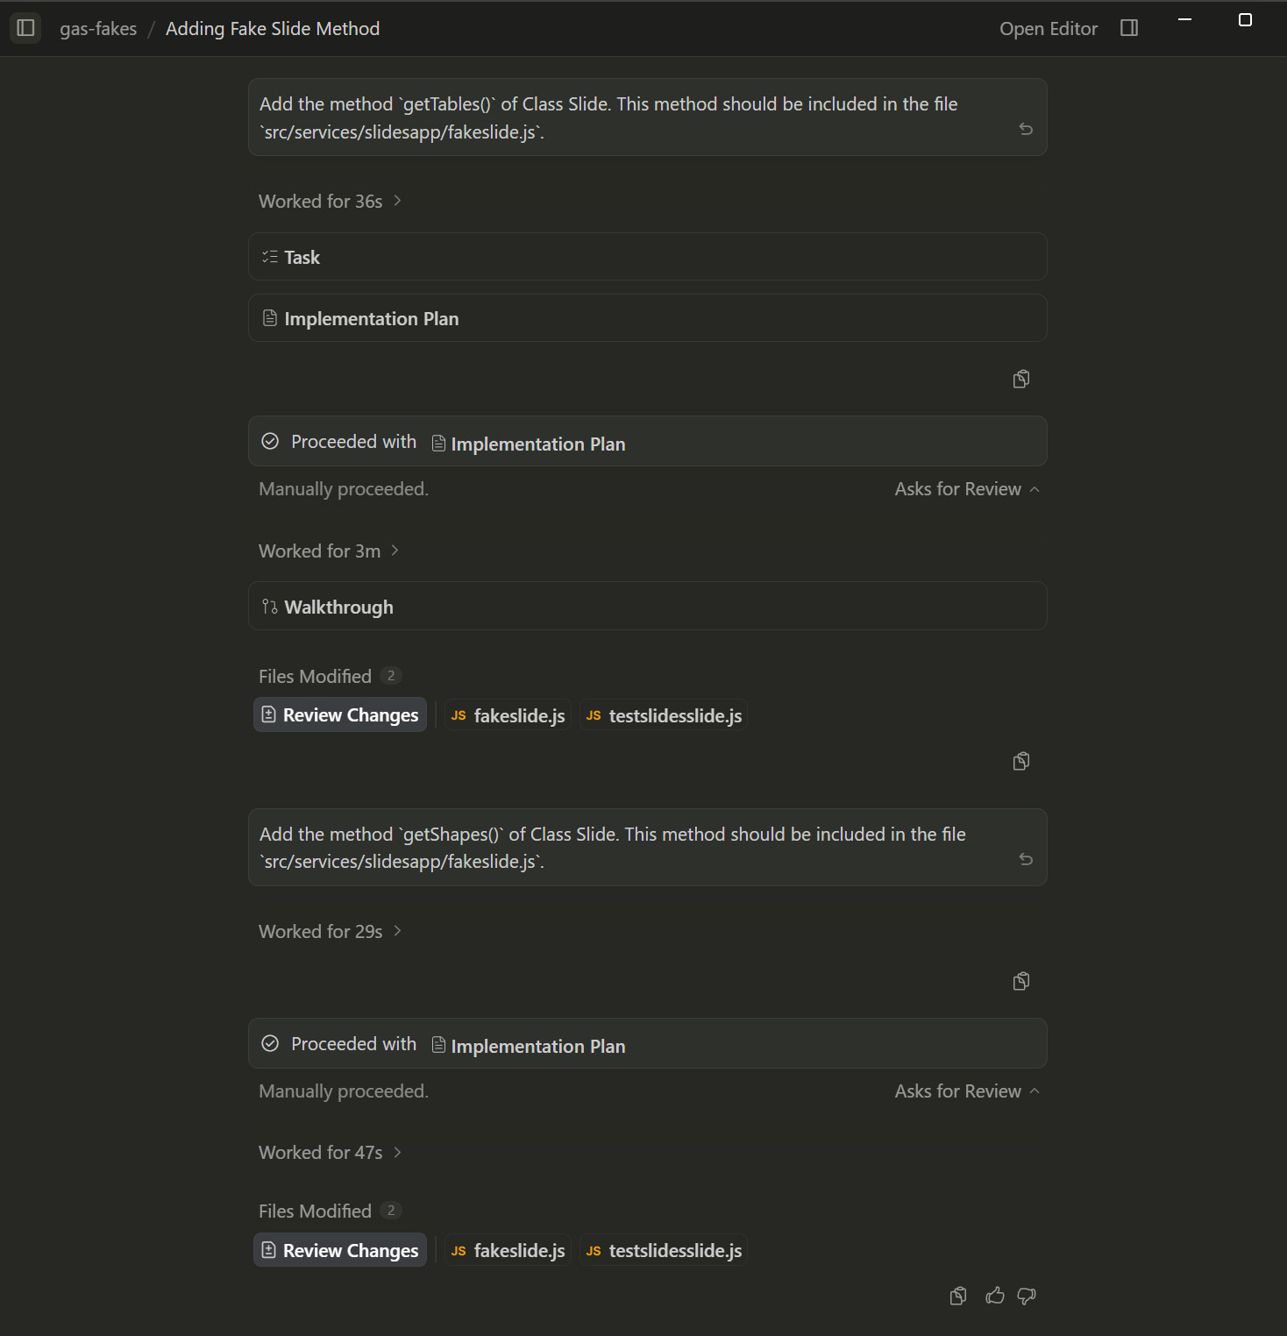Open the testslidesslide.js file chip

(x=663, y=715)
